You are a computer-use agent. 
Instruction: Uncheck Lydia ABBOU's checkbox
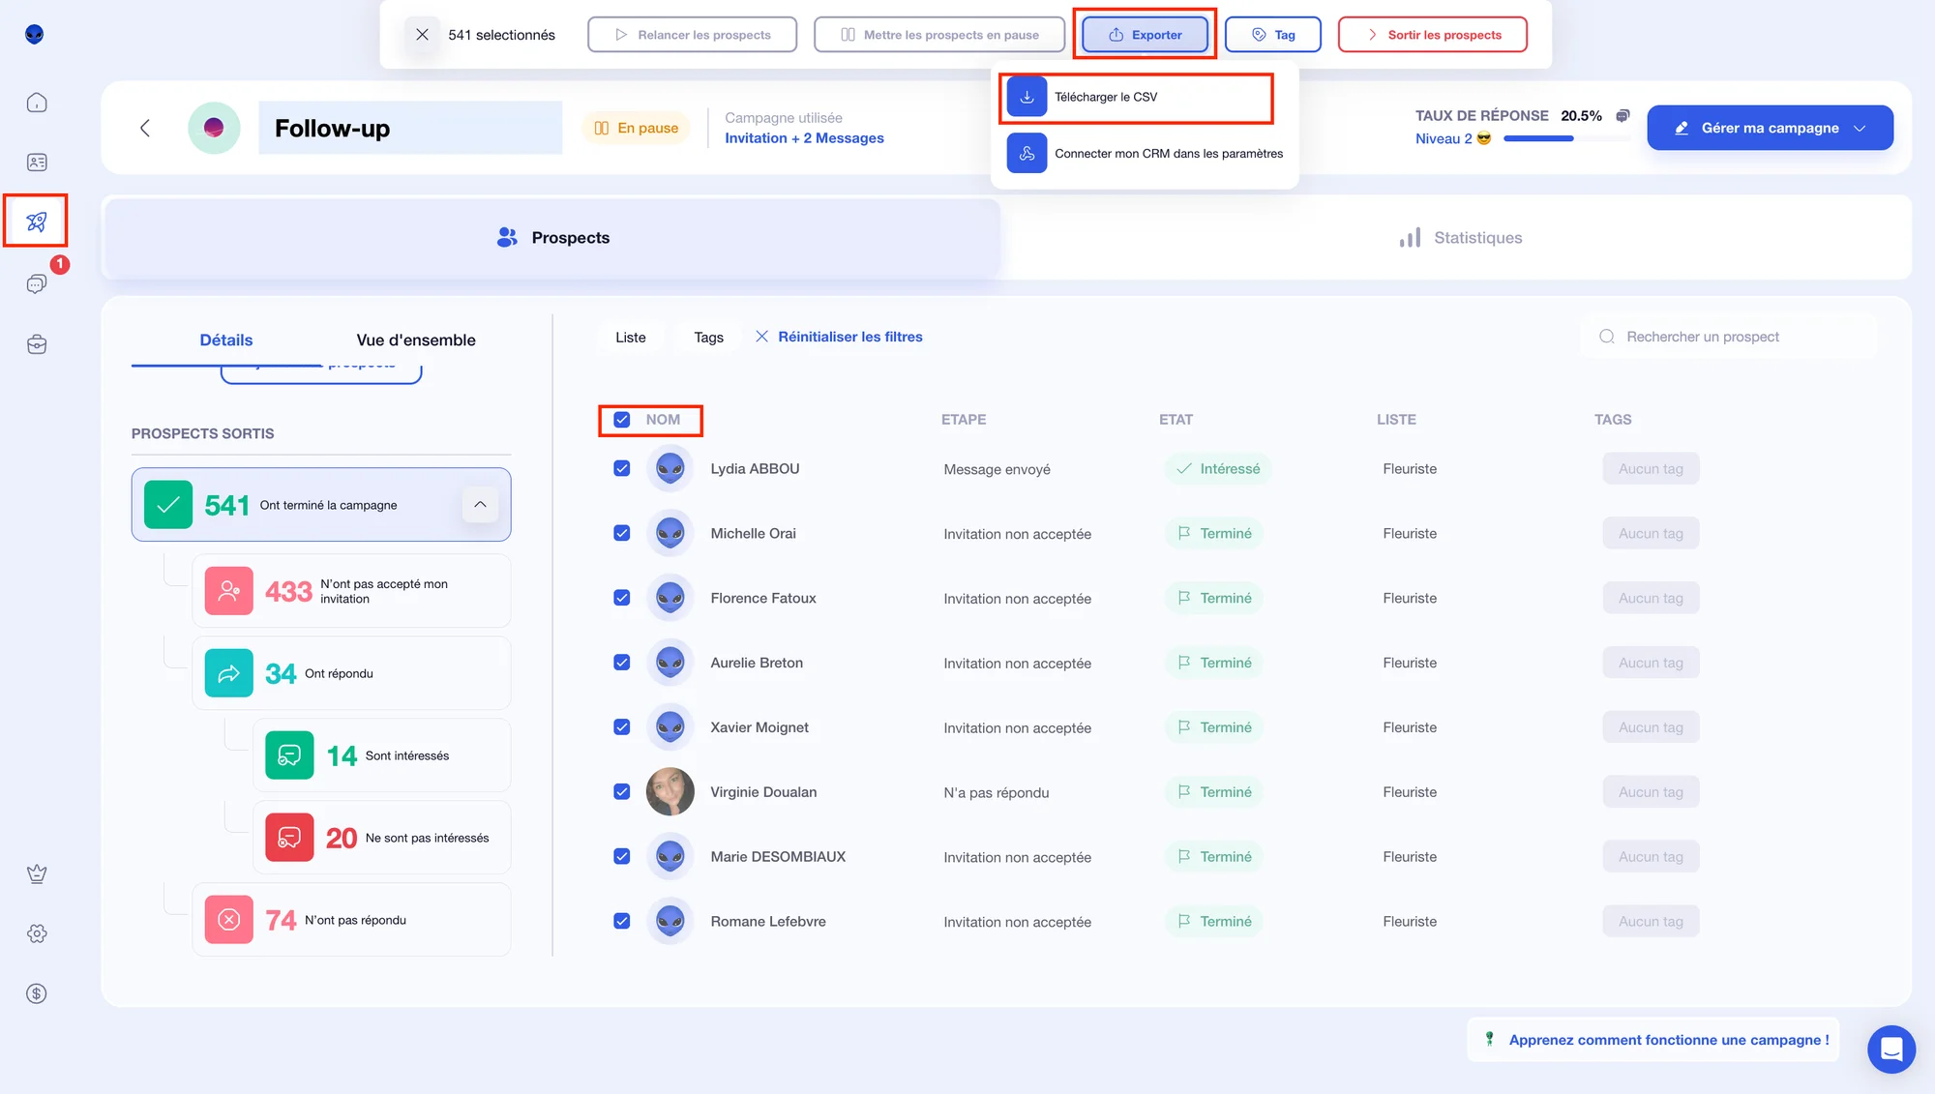coord(622,468)
